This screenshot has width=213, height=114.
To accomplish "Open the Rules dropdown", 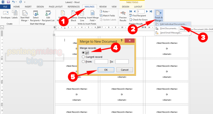I will click(x=105, y=11).
